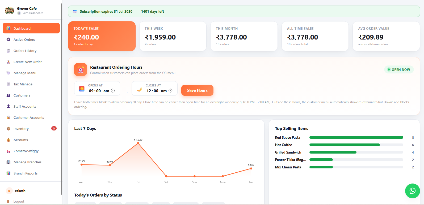The width and height of the screenshot is (424, 205).
Task: Click the Today's Sales card
Action: pos(102,36)
